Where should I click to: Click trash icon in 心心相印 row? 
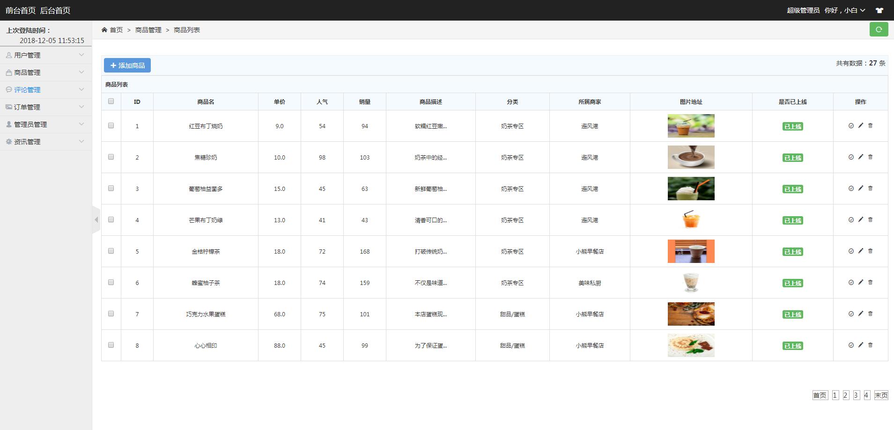tap(870, 345)
